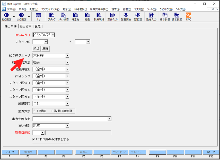220x160 pixels.
Task: Open the コンプライアンス(C) menu
Action: (x=50, y=9)
